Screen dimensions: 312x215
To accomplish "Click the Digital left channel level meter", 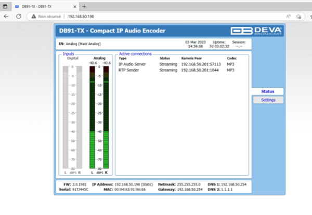I will pyautogui.click(x=66, y=117).
